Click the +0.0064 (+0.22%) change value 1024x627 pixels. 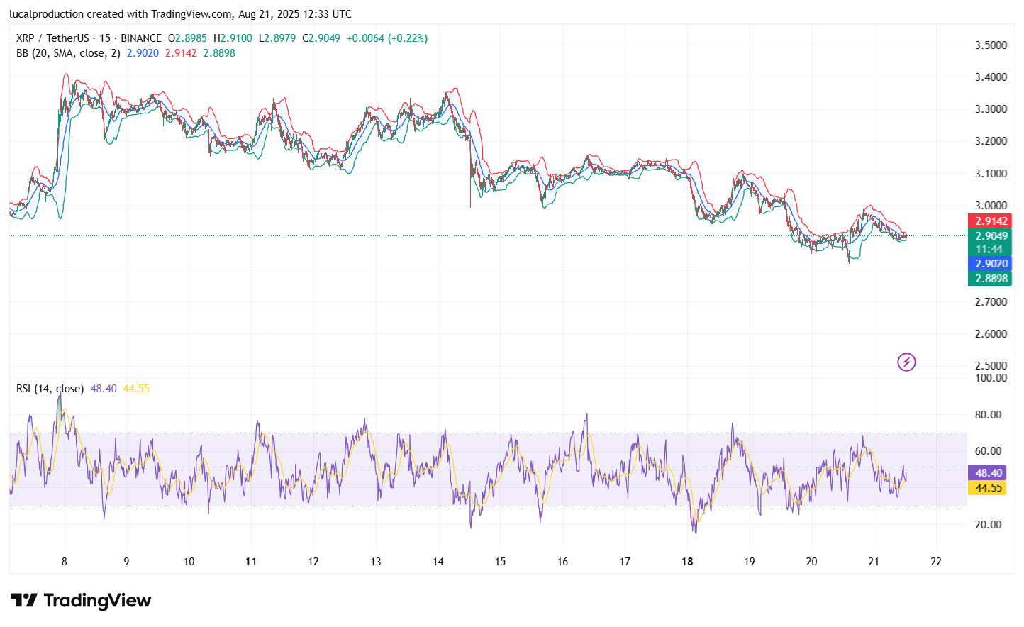[x=386, y=38]
